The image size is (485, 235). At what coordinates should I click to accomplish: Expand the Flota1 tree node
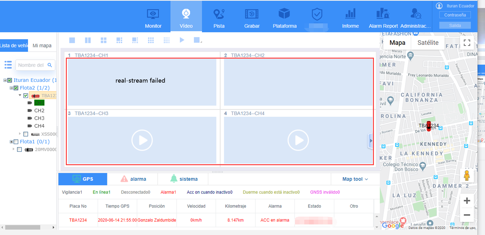(11, 142)
